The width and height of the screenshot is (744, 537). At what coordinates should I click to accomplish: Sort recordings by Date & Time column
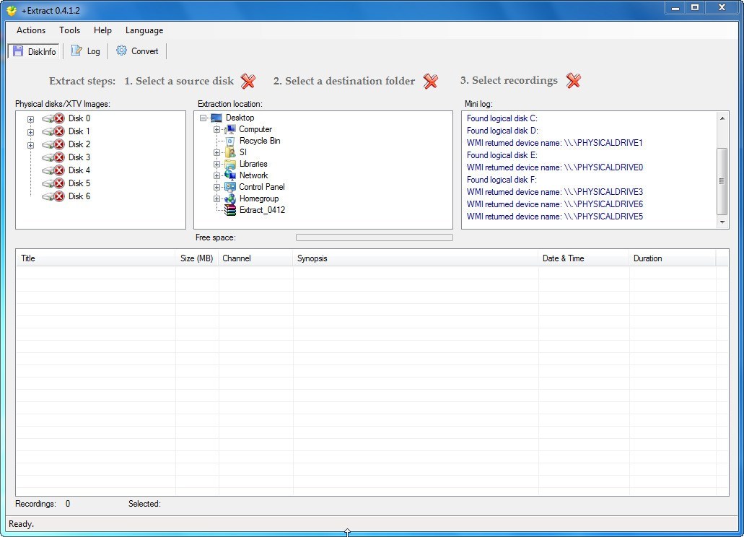pyautogui.click(x=584, y=258)
